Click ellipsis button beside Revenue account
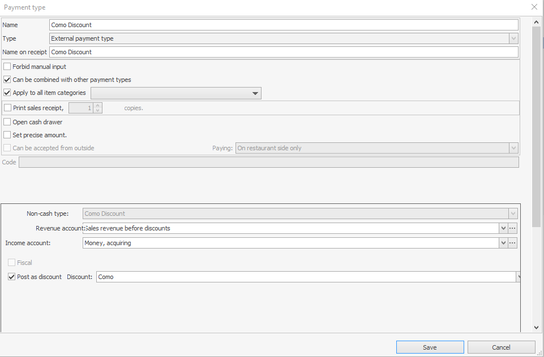Image resolution: width=544 pixels, height=357 pixels. (x=513, y=228)
